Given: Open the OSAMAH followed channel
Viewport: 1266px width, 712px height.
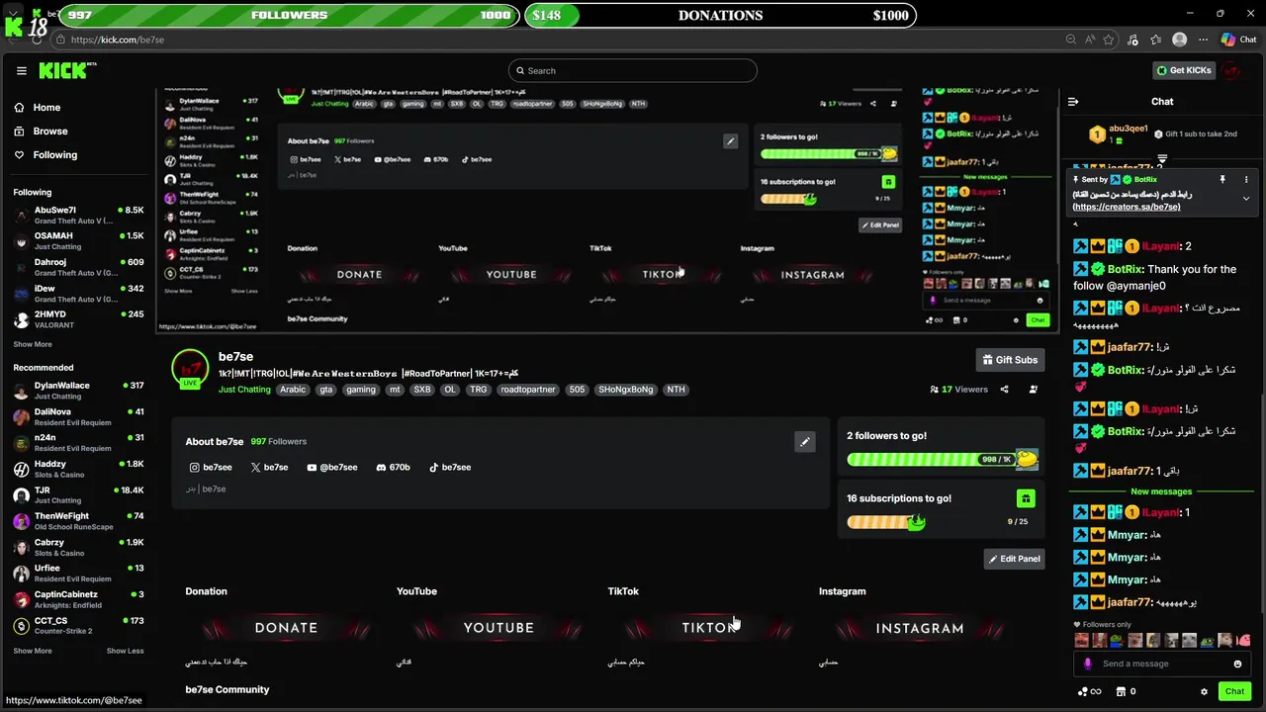Looking at the screenshot, I should [78, 241].
